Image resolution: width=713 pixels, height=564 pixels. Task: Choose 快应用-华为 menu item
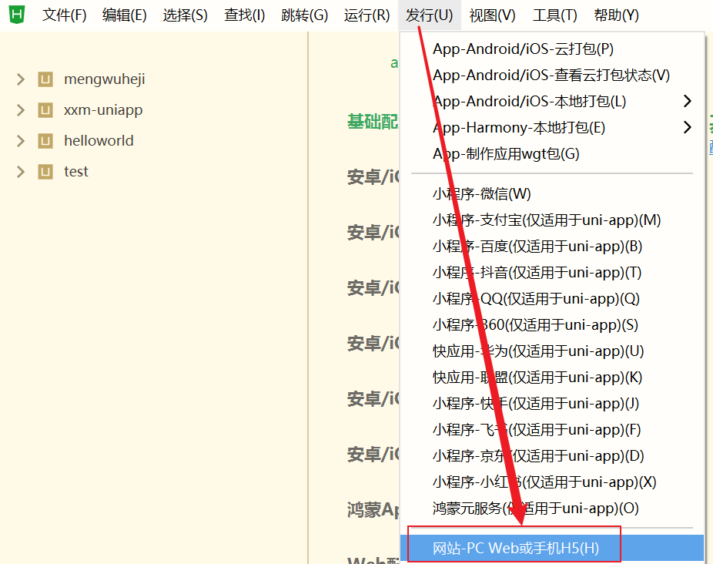click(552, 351)
